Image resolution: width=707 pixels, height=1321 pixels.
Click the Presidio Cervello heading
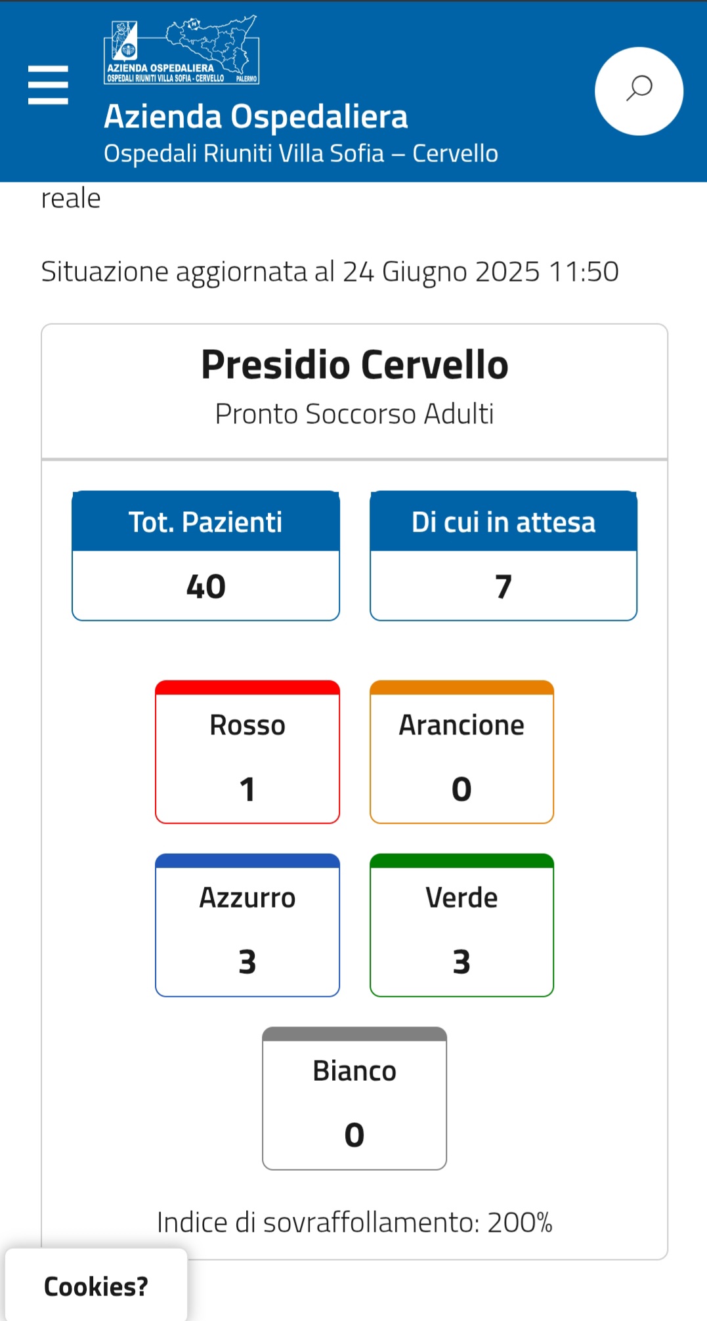(354, 365)
